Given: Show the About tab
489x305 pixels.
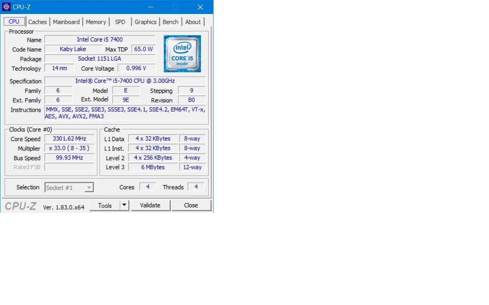Looking at the screenshot, I should [193, 22].
